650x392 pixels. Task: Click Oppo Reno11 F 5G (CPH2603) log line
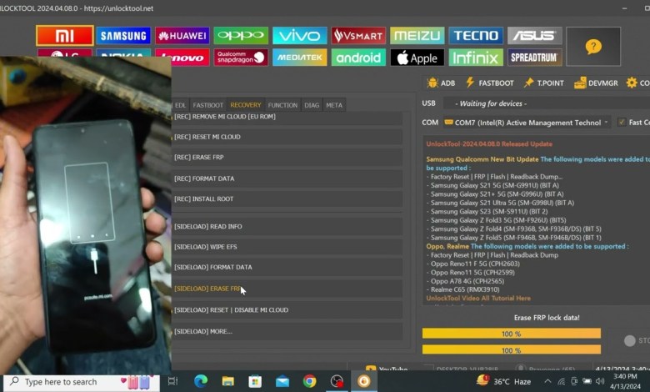(475, 264)
